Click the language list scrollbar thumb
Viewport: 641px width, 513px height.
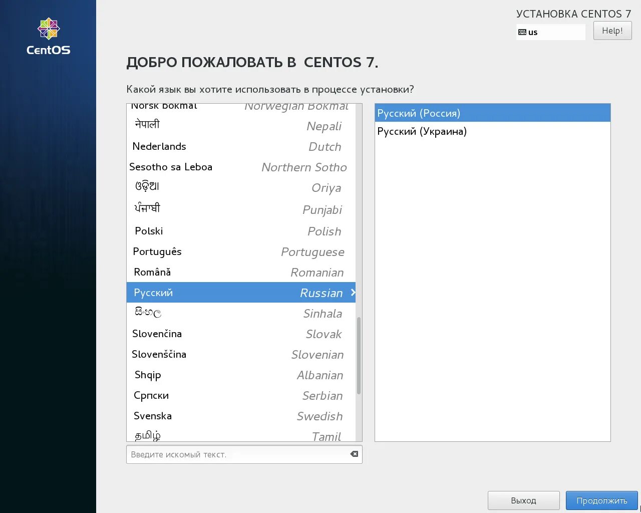tap(359, 356)
